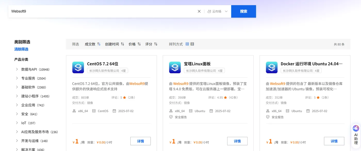Expand the 基础软件 category
The width and height of the screenshot is (361, 151).
[x=17, y=87]
